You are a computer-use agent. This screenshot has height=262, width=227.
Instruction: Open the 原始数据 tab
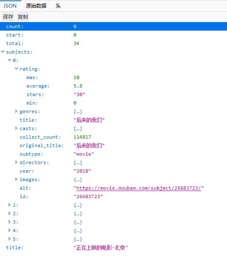(x=36, y=6)
